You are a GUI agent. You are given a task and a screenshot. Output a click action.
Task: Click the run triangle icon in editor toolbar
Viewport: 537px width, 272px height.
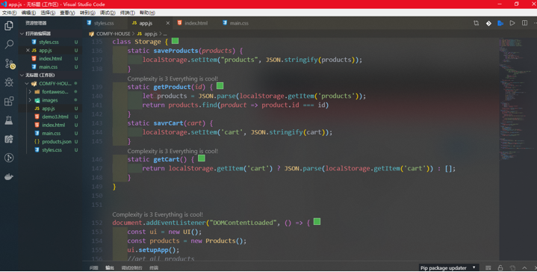click(x=512, y=23)
